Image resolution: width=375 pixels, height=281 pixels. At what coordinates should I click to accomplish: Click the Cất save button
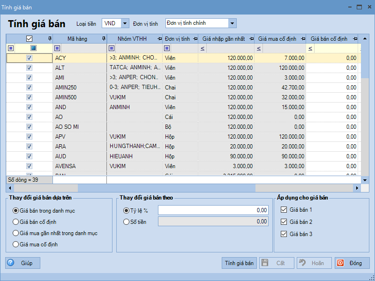click(277, 263)
